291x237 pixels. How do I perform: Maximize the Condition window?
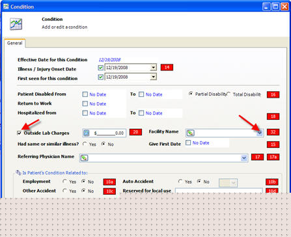(275, 7)
